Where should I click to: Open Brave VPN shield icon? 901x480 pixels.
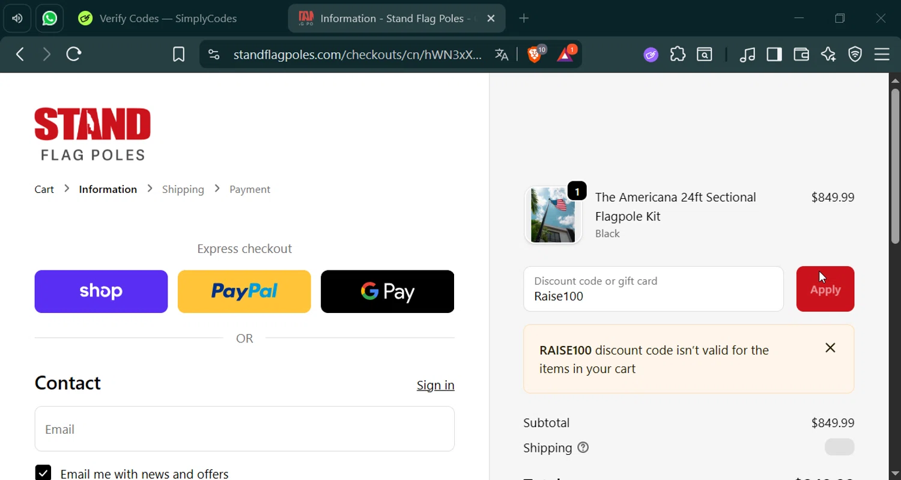pyautogui.click(x=855, y=55)
